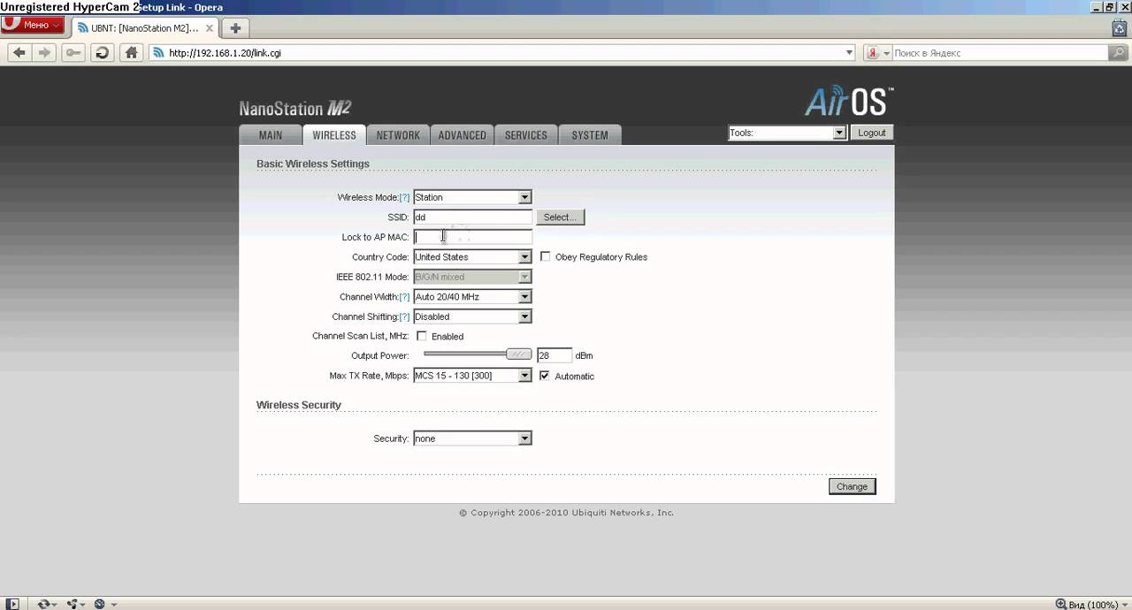Viewport: 1132px width, 610px height.
Task: Click the AirOS logo
Action: tap(849, 101)
